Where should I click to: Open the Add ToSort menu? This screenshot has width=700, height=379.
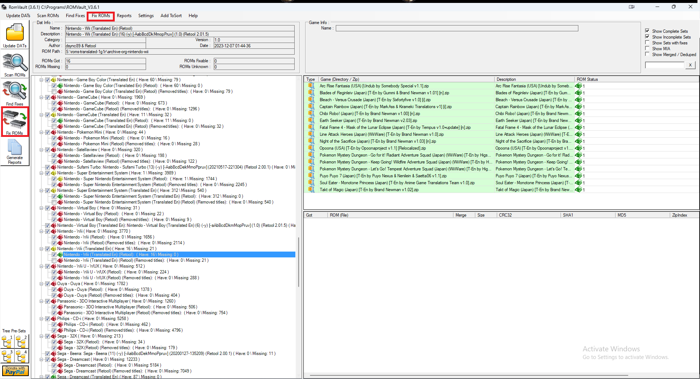(171, 16)
